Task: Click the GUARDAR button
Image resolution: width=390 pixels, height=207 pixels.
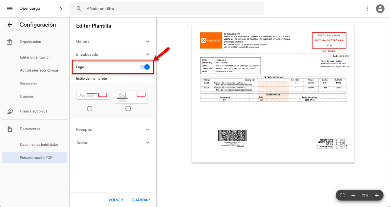Action: (140, 200)
